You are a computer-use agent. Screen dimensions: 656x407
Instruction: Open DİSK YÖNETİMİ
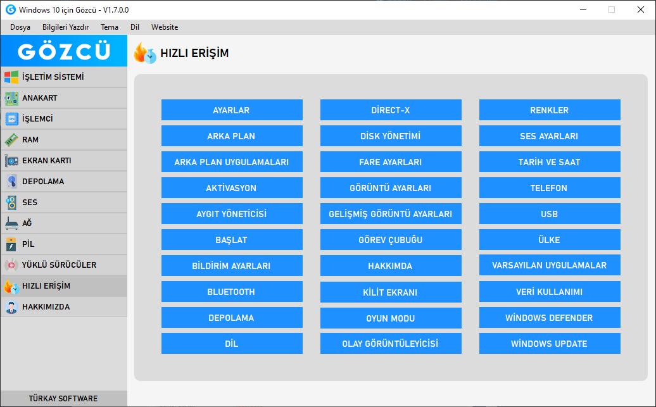[391, 136]
